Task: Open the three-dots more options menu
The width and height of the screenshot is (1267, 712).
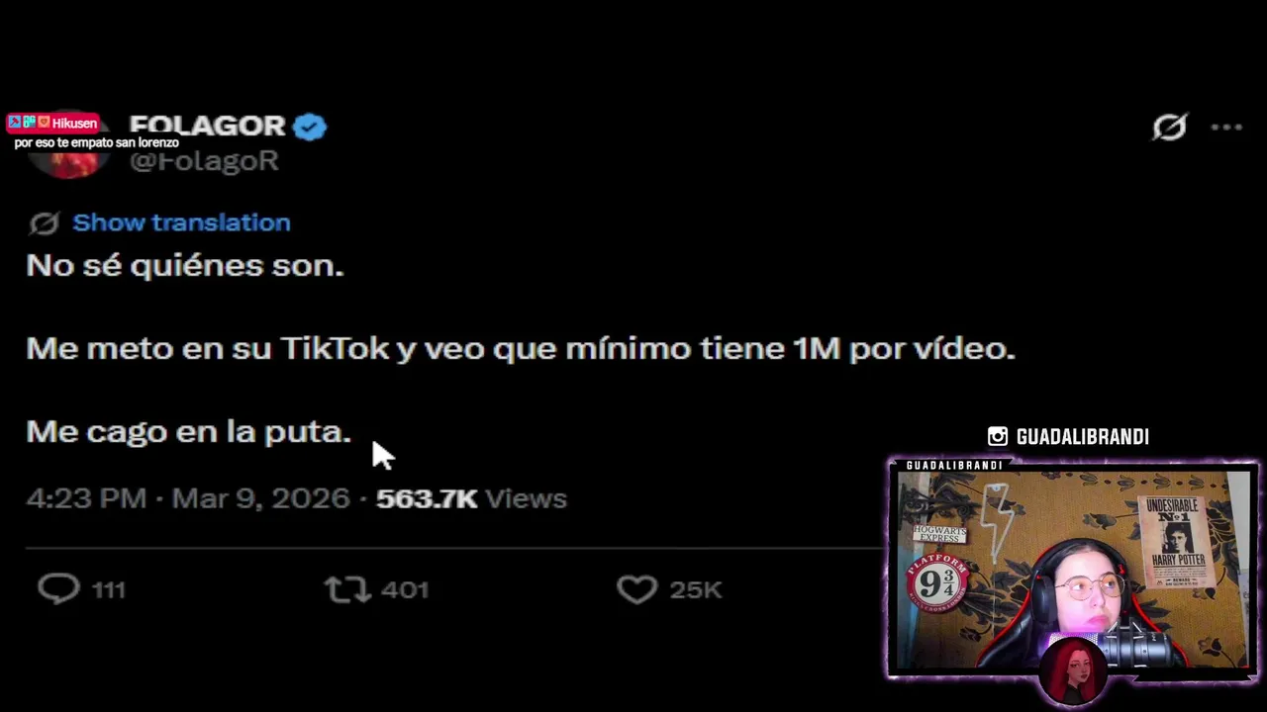Action: [1226, 127]
